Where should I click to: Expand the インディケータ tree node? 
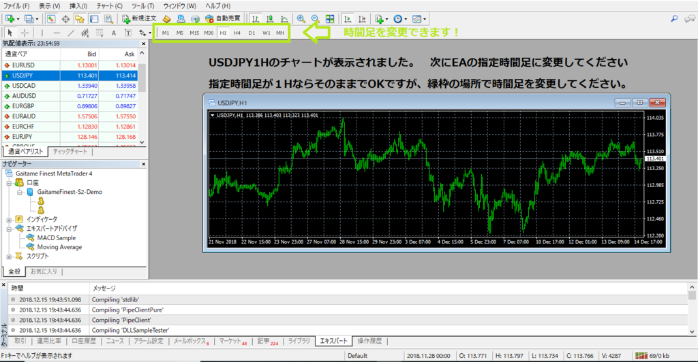tap(8, 219)
